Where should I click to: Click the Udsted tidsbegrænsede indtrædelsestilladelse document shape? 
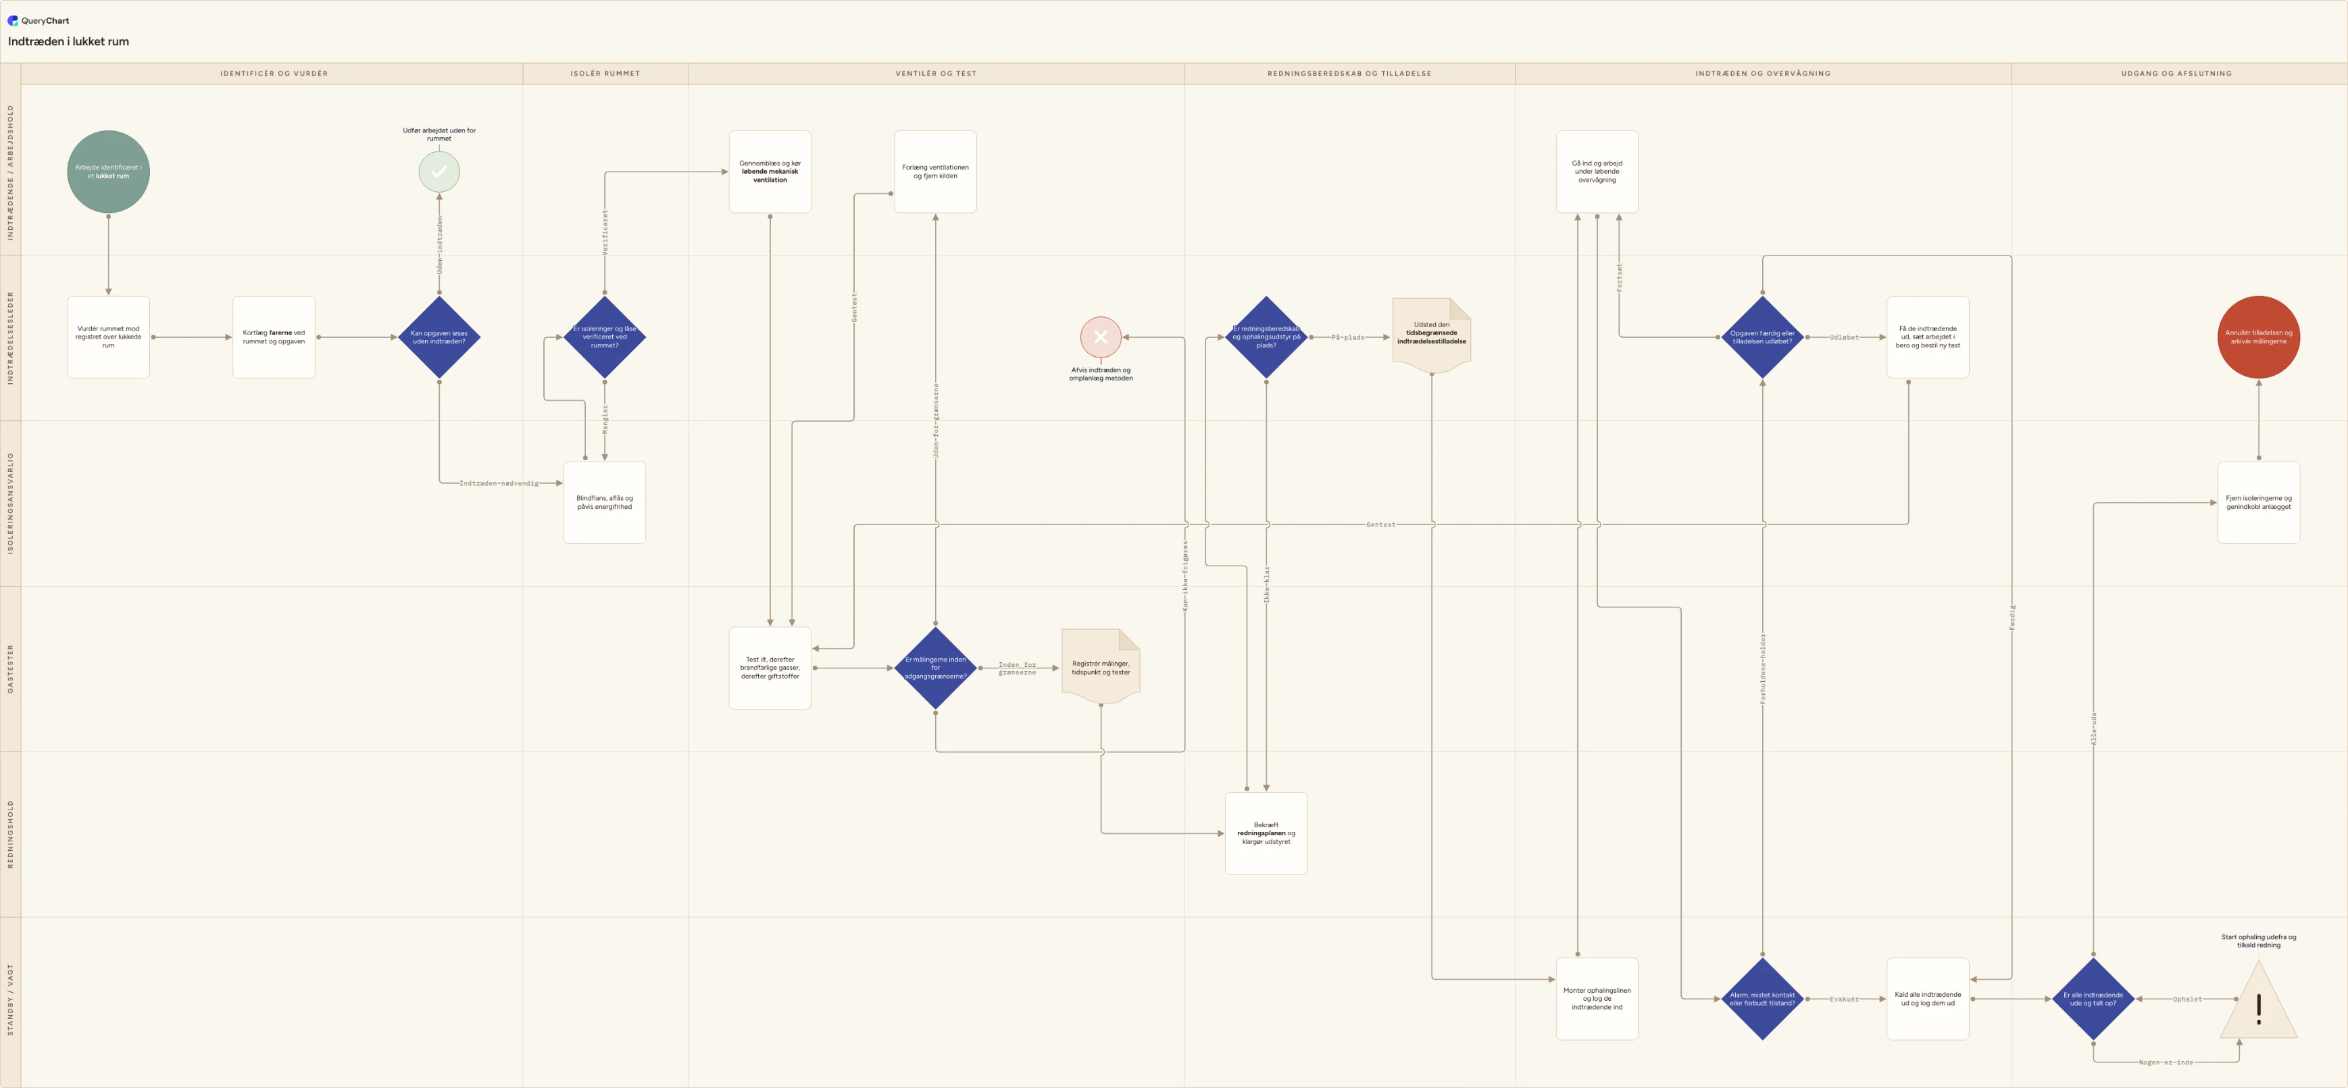1431,336
